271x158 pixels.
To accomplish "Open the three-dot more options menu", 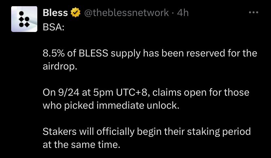I will point(254,12).
